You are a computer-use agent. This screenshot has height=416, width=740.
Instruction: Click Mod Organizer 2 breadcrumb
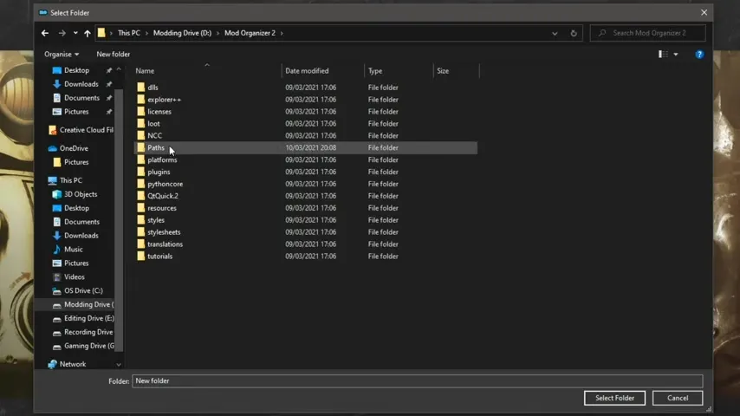250,33
